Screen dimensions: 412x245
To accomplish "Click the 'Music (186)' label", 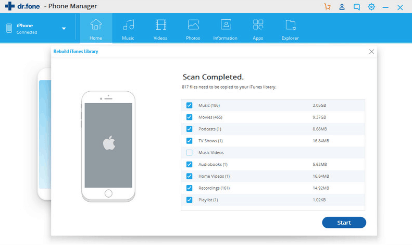I will coord(209,105).
